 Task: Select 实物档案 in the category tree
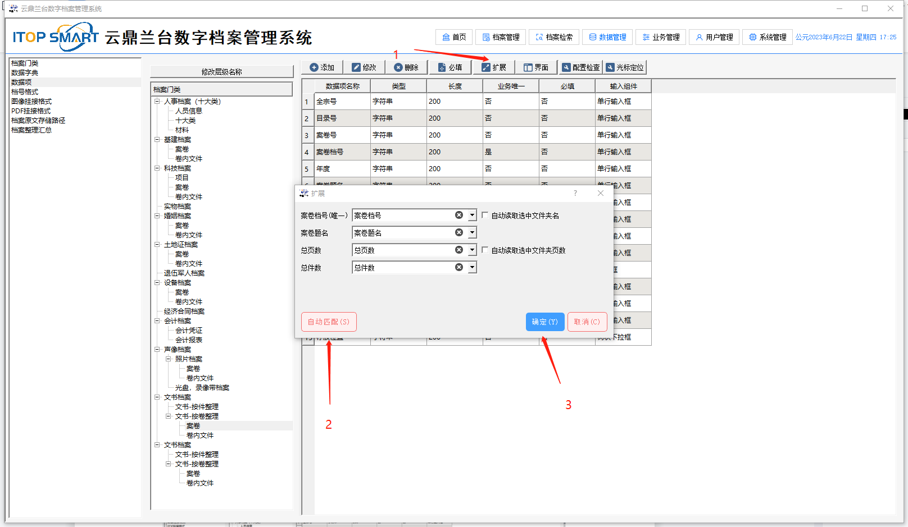[178, 207]
